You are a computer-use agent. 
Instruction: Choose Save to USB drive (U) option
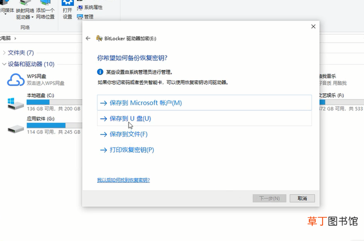coord(204,119)
